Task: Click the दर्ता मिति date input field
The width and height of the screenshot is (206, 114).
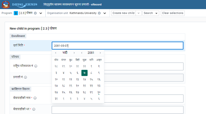Action: tap(117, 46)
